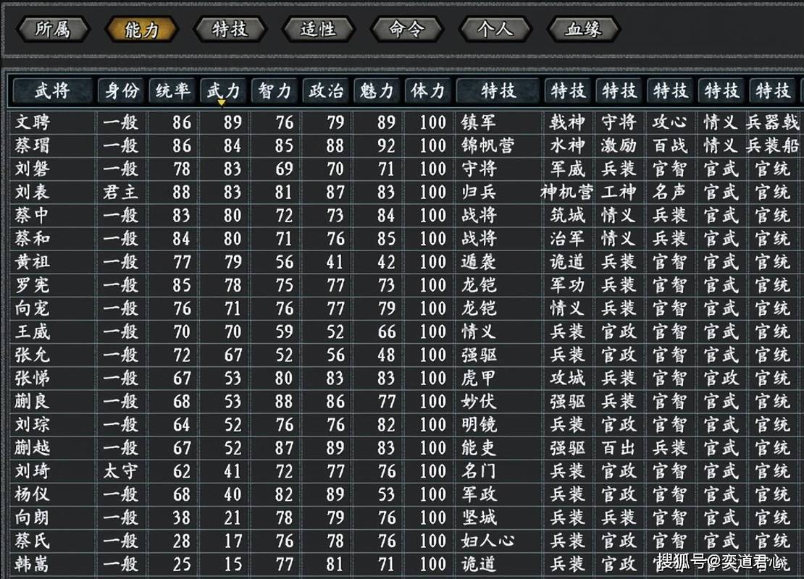Select general 黄祖 row

click(405, 262)
